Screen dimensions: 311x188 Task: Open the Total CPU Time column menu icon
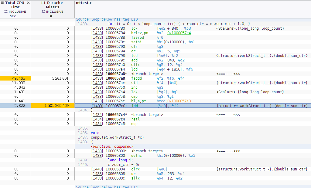3,3
